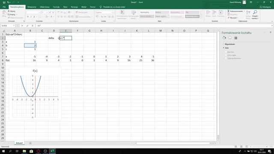Switch to Formuły ribbon tab
This screenshot has width=274, height=154.
pos(56,7)
